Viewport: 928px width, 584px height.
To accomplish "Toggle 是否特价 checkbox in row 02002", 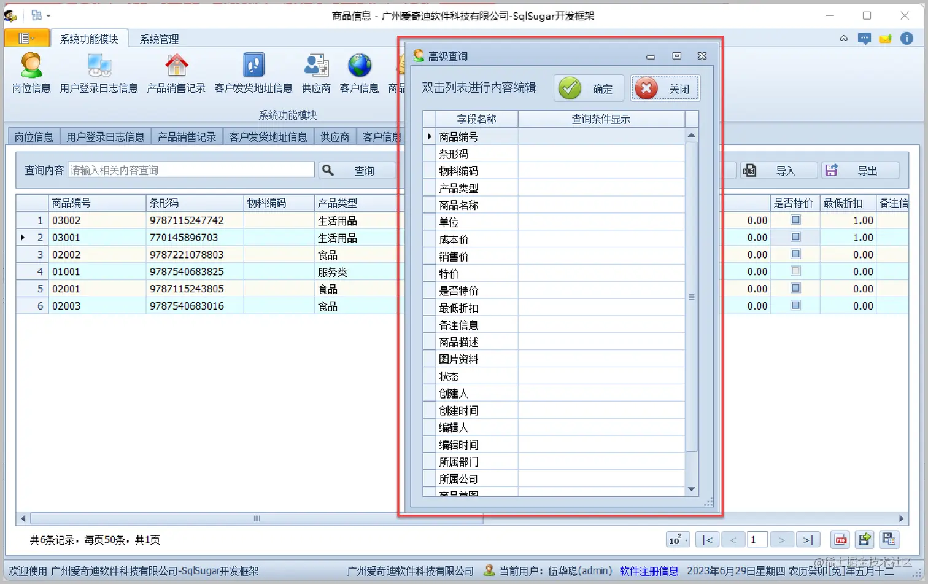I will [795, 254].
